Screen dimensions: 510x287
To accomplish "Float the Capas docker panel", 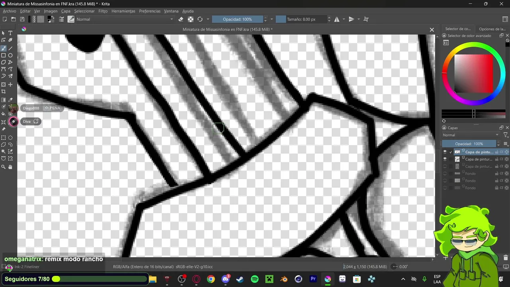I will 501,128.
